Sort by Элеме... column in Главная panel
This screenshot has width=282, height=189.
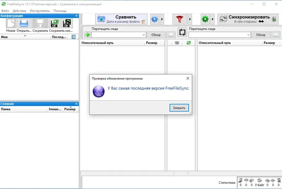tap(55, 109)
